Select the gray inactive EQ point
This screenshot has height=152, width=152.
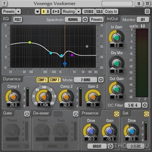(87, 46)
